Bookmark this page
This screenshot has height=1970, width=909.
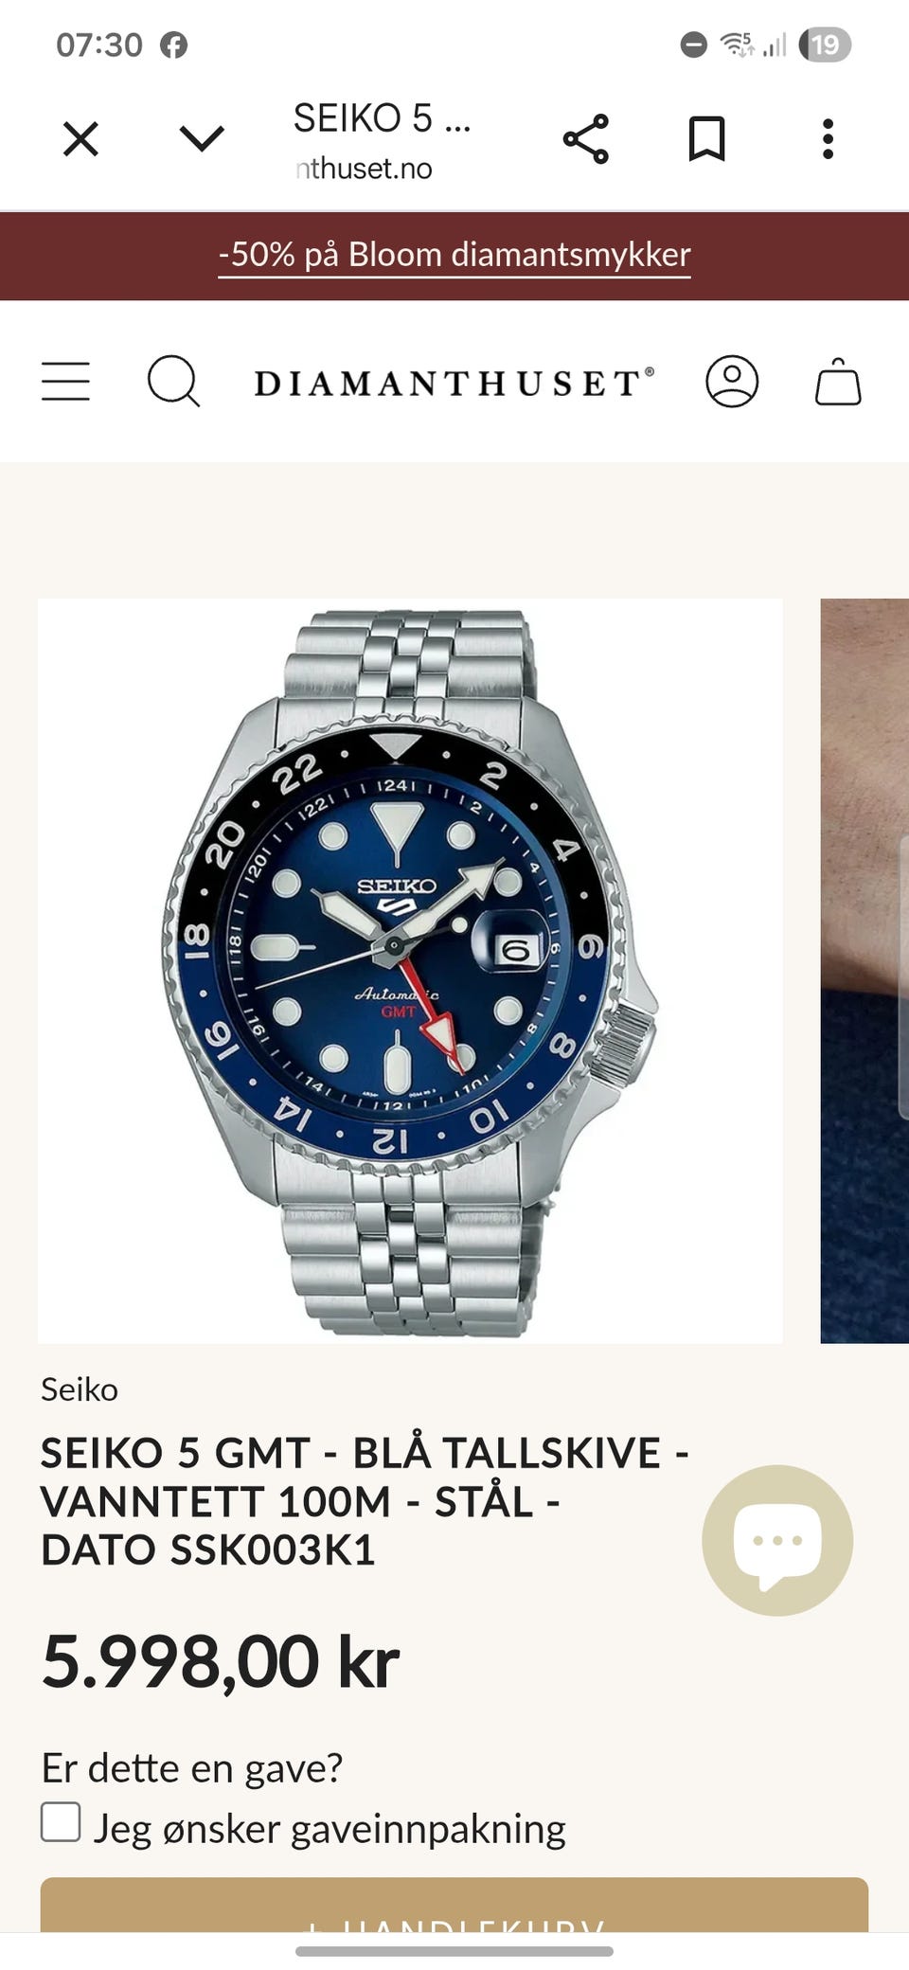tap(706, 140)
